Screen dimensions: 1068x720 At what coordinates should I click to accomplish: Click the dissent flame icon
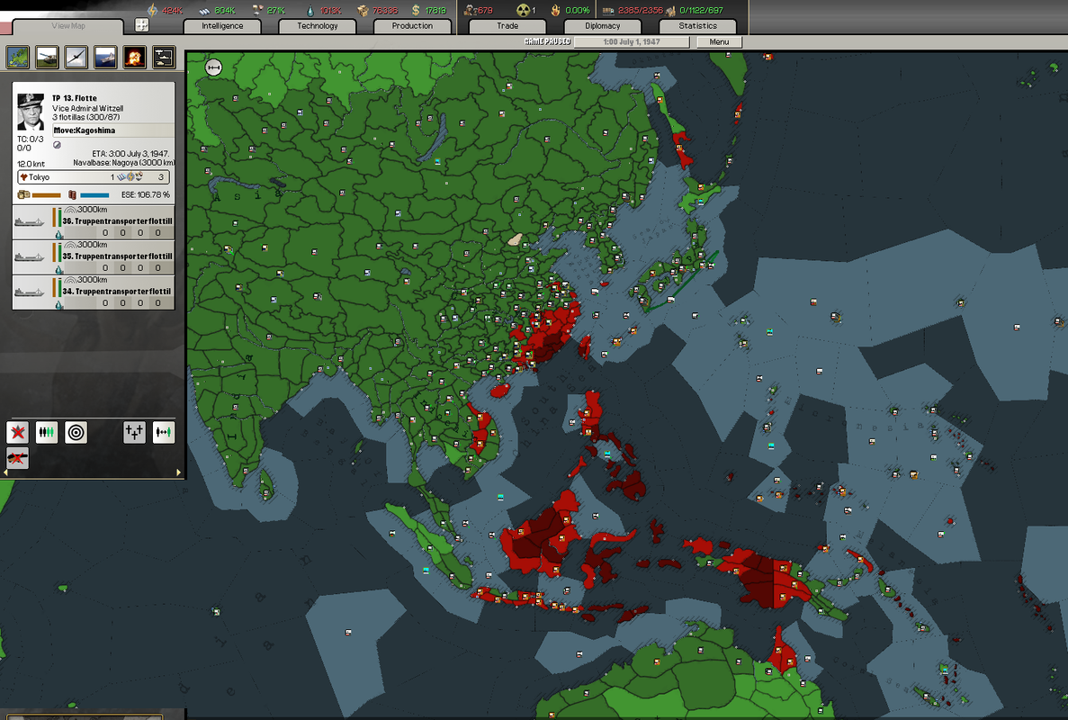coord(556,10)
